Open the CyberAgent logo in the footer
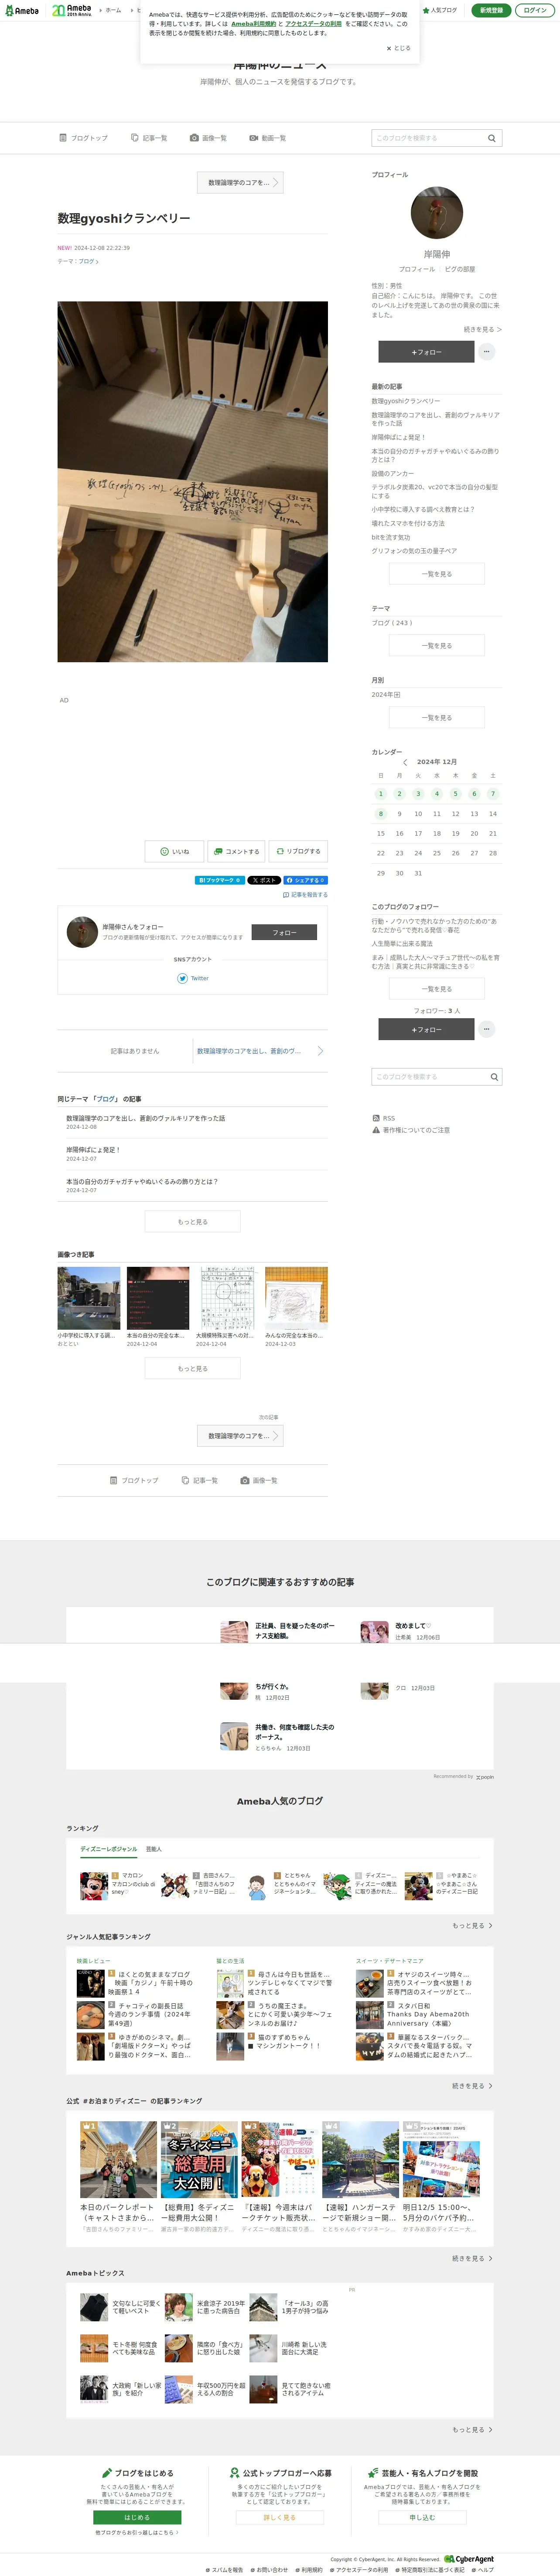The height and width of the screenshot is (2576, 560). coord(469,2559)
